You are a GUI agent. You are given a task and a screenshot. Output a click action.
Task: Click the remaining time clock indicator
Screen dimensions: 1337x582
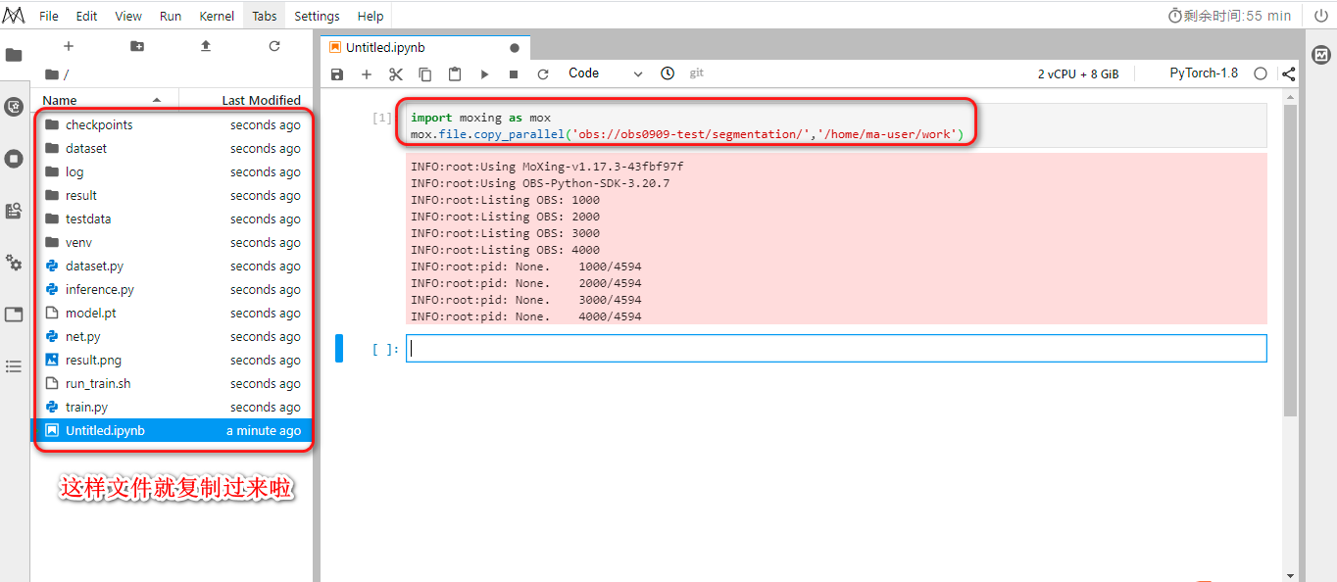click(x=1229, y=16)
